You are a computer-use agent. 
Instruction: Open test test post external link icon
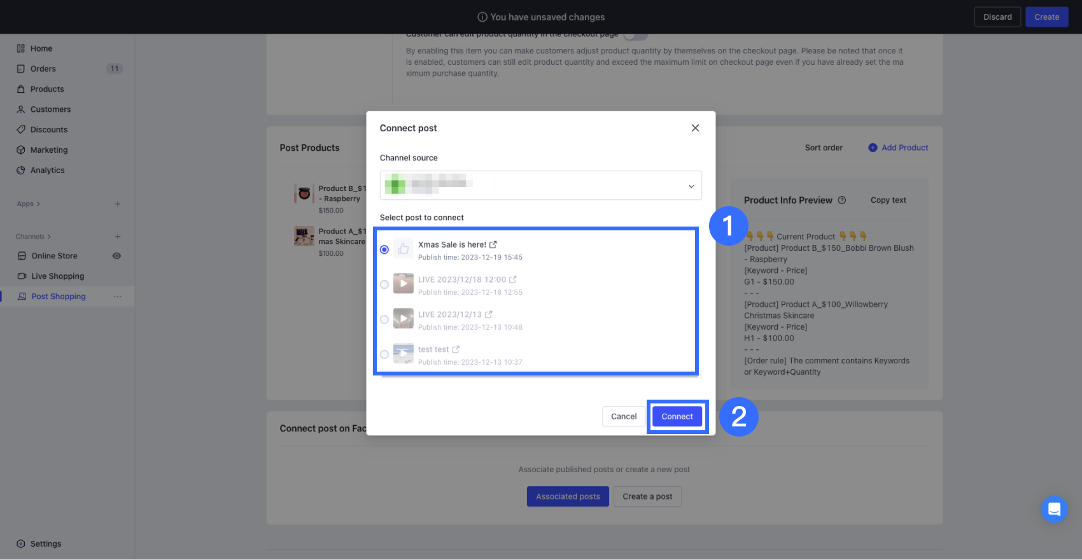click(456, 349)
